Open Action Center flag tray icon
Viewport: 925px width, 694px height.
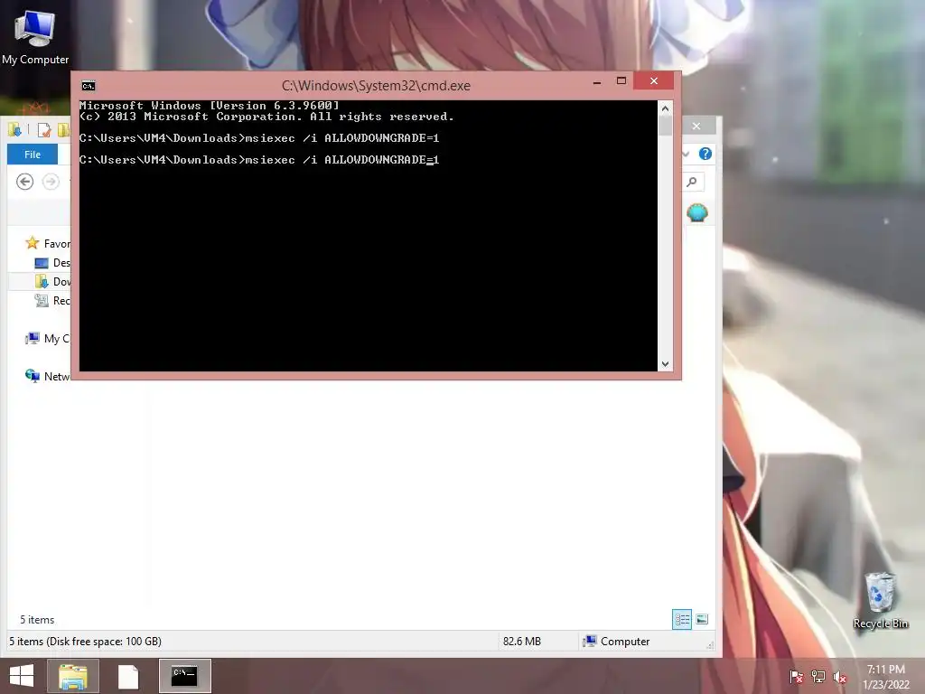coord(797,677)
